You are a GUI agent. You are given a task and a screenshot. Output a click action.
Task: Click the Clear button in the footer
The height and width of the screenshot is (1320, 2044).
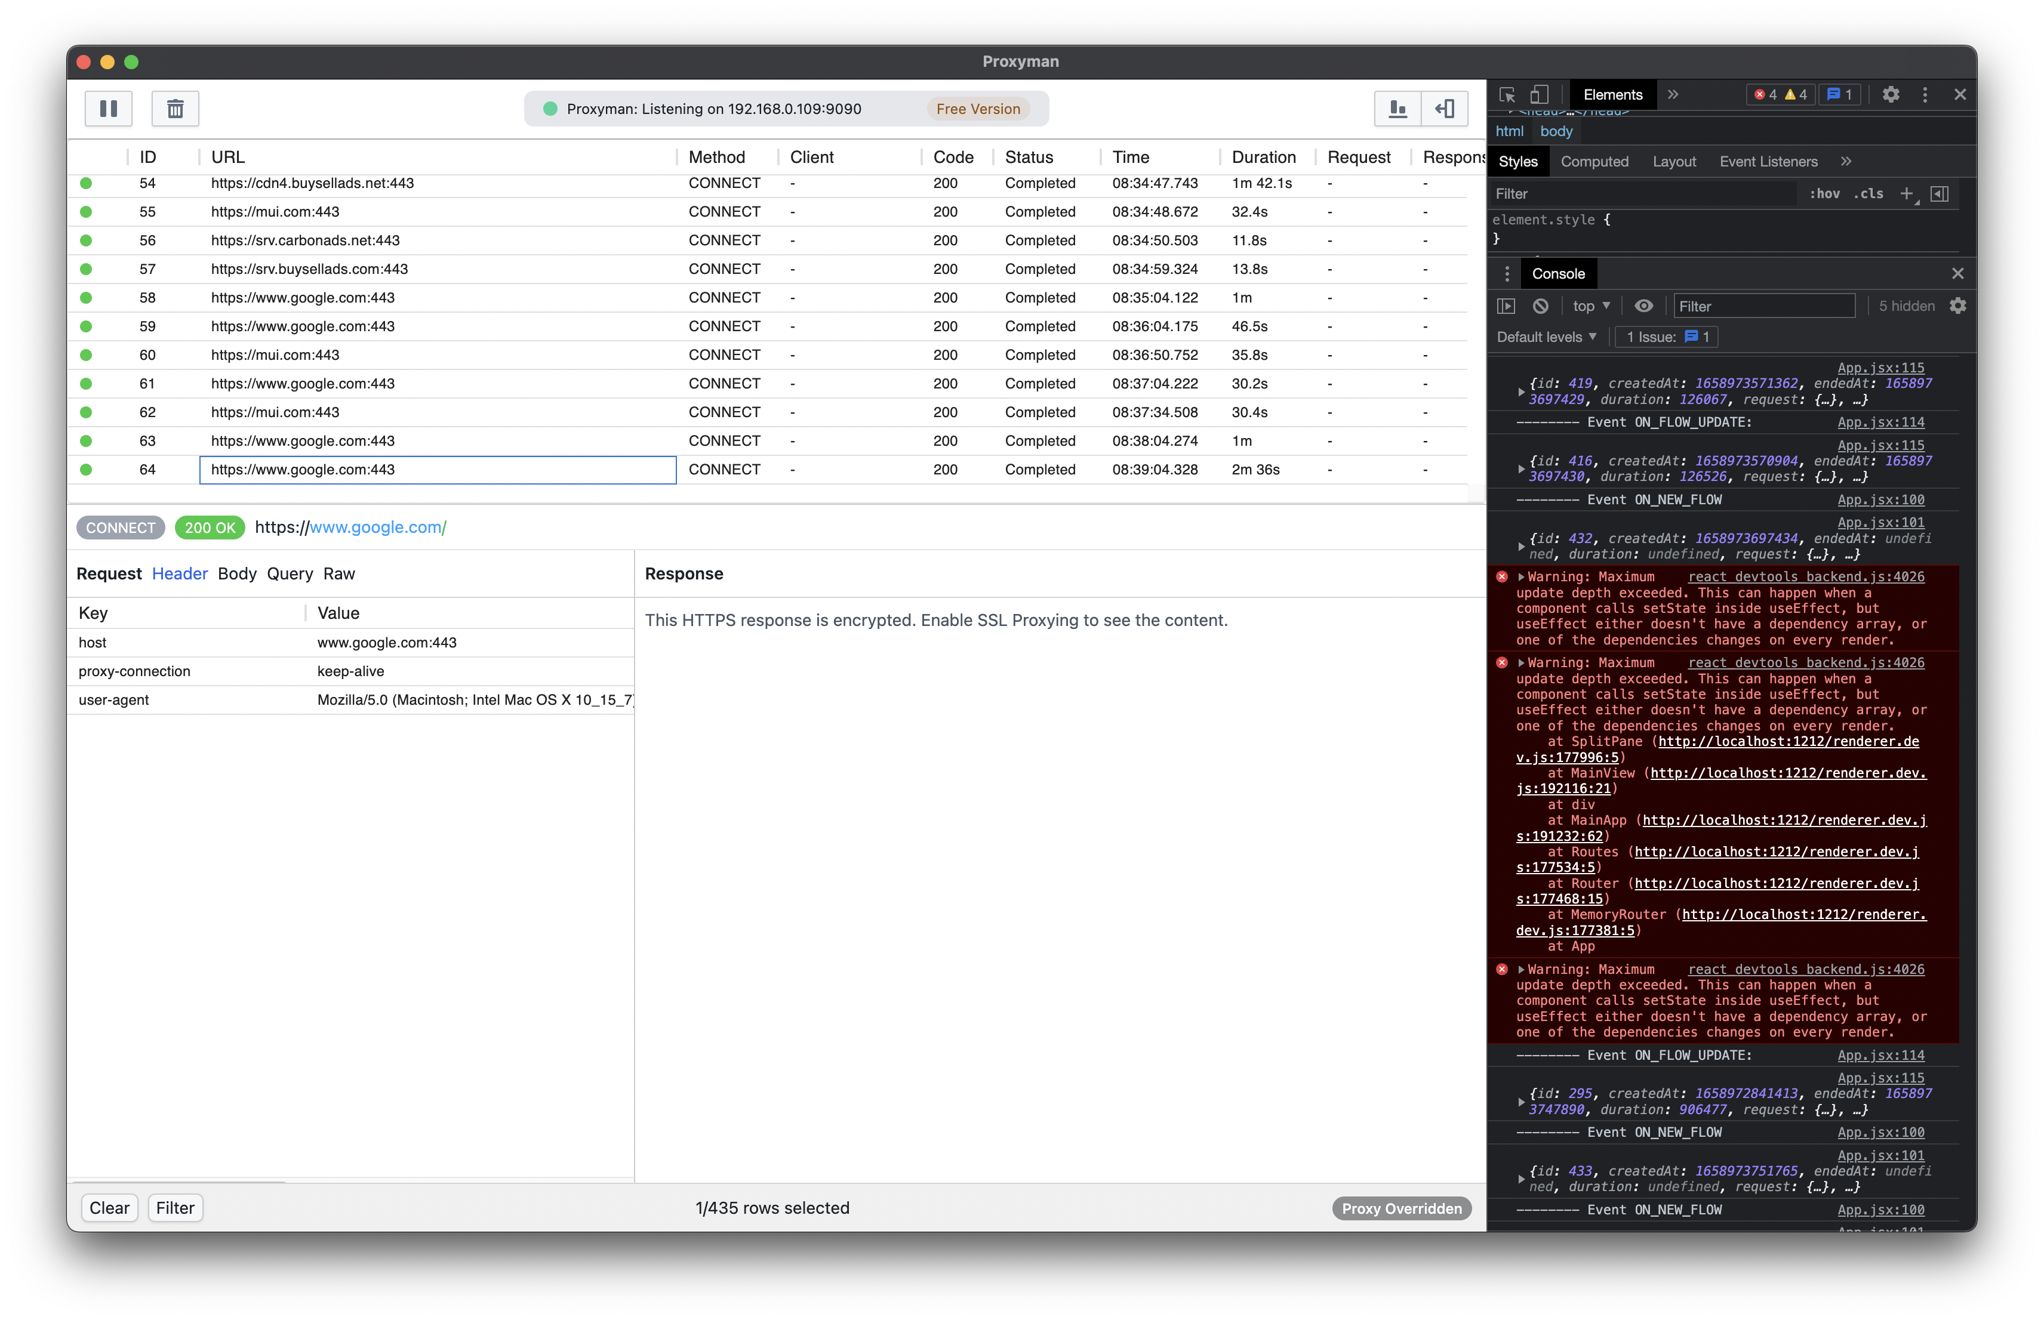coord(109,1208)
